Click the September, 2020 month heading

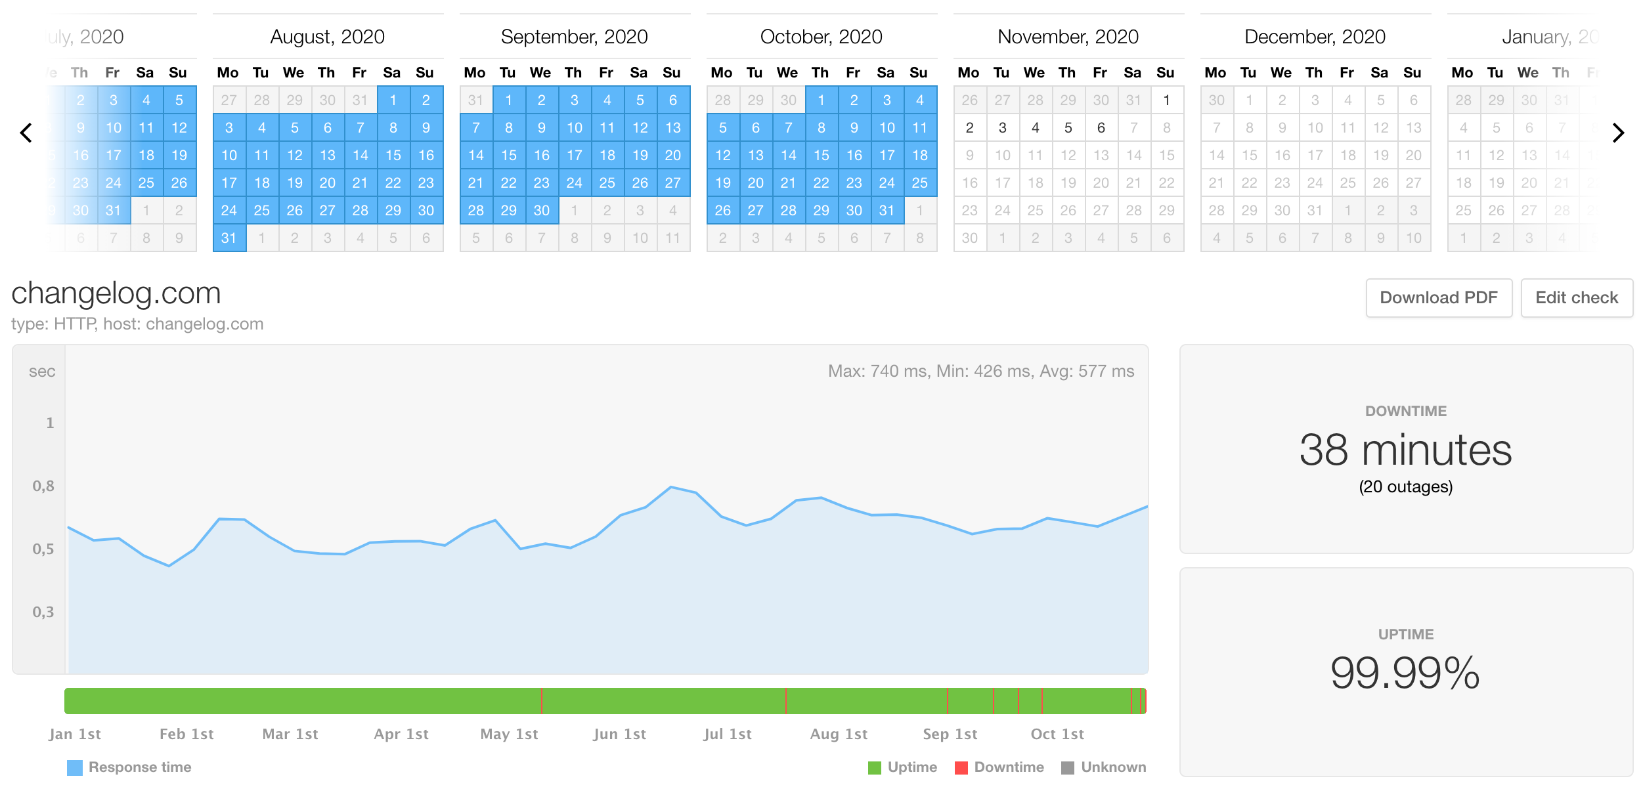(x=575, y=37)
